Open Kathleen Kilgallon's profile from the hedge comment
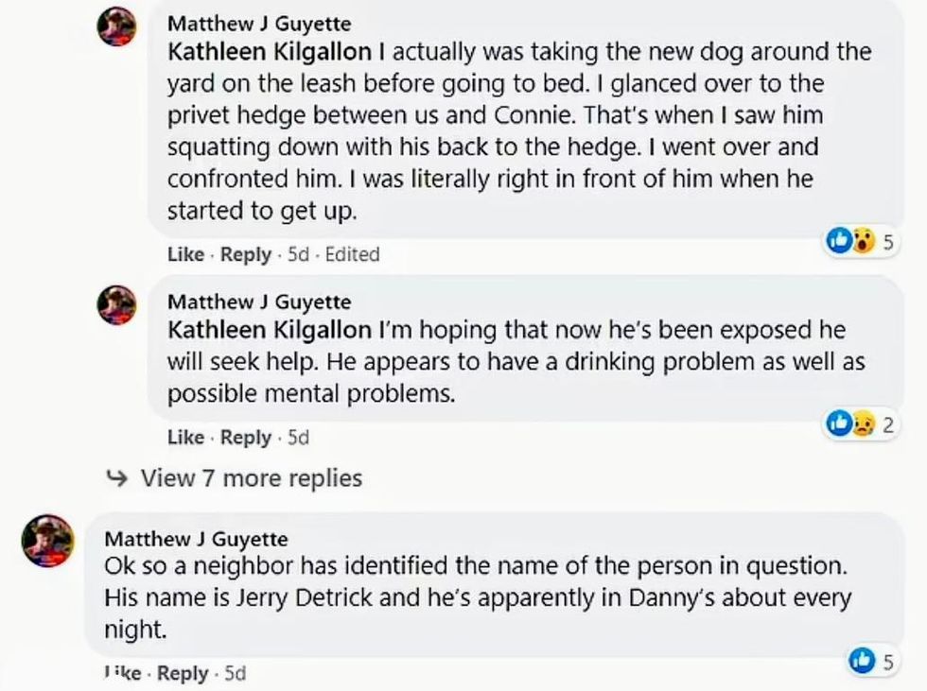This screenshot has width=927, height=691. (x=269, y=50)
